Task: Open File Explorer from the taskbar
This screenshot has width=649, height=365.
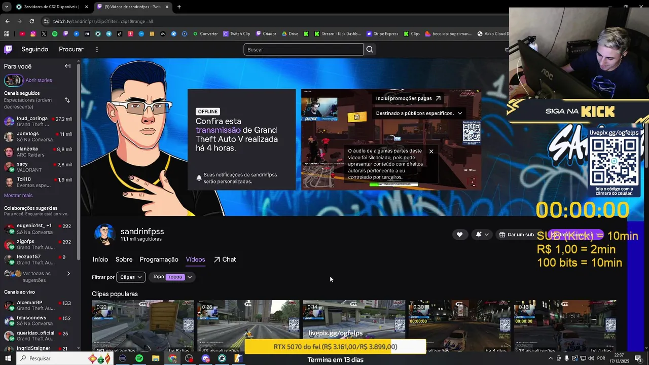Action: coord(156,358)
